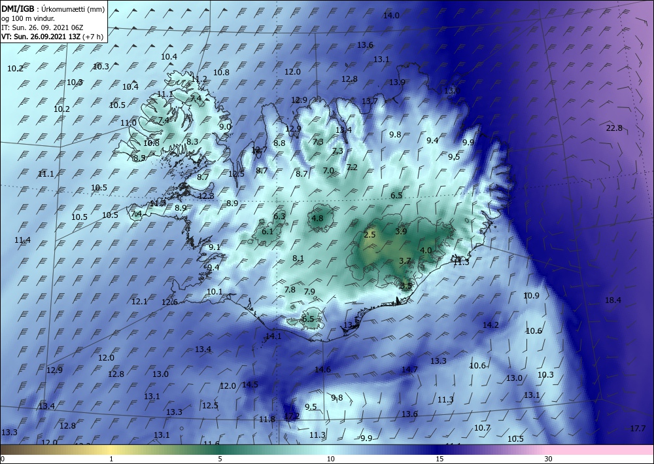
Task: Click the 10.9 value on the map
Action: tap(531, 295)
